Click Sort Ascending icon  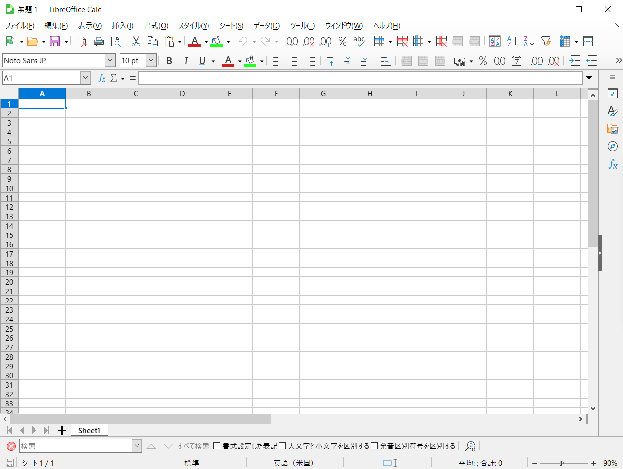click(x=513, y=42)
